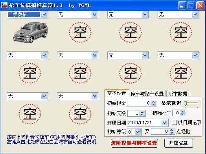Screen dimensions: 206x154
Task: Minimize the 抢车位模拟推算器 window
Action: [x=182, y=5]
